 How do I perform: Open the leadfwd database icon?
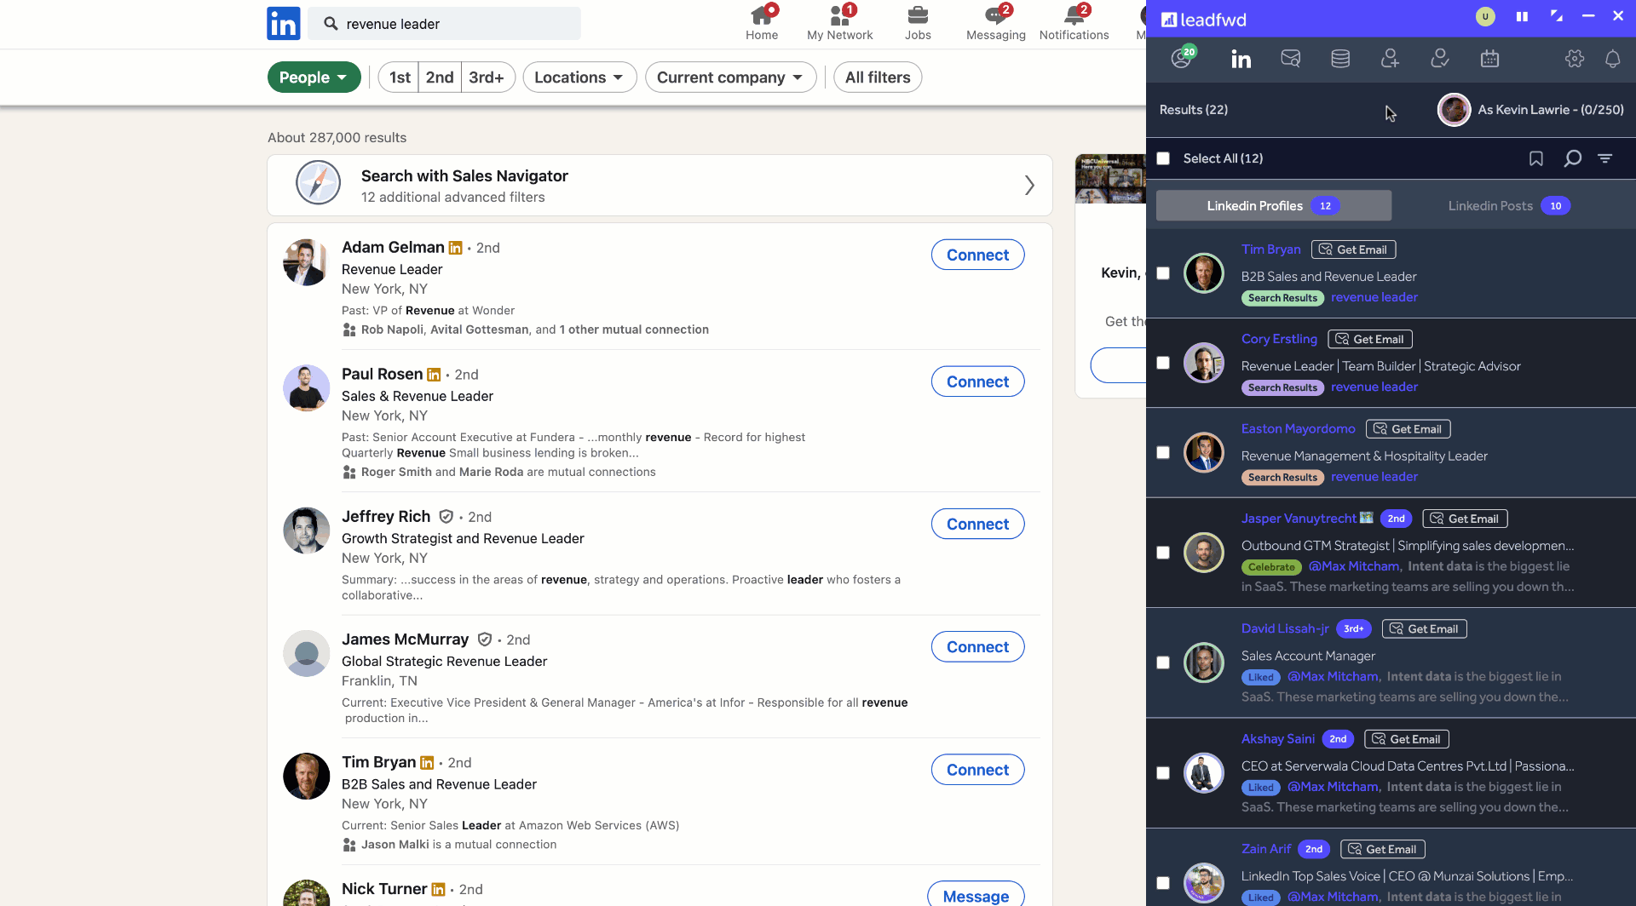(x=1340, y=59)
